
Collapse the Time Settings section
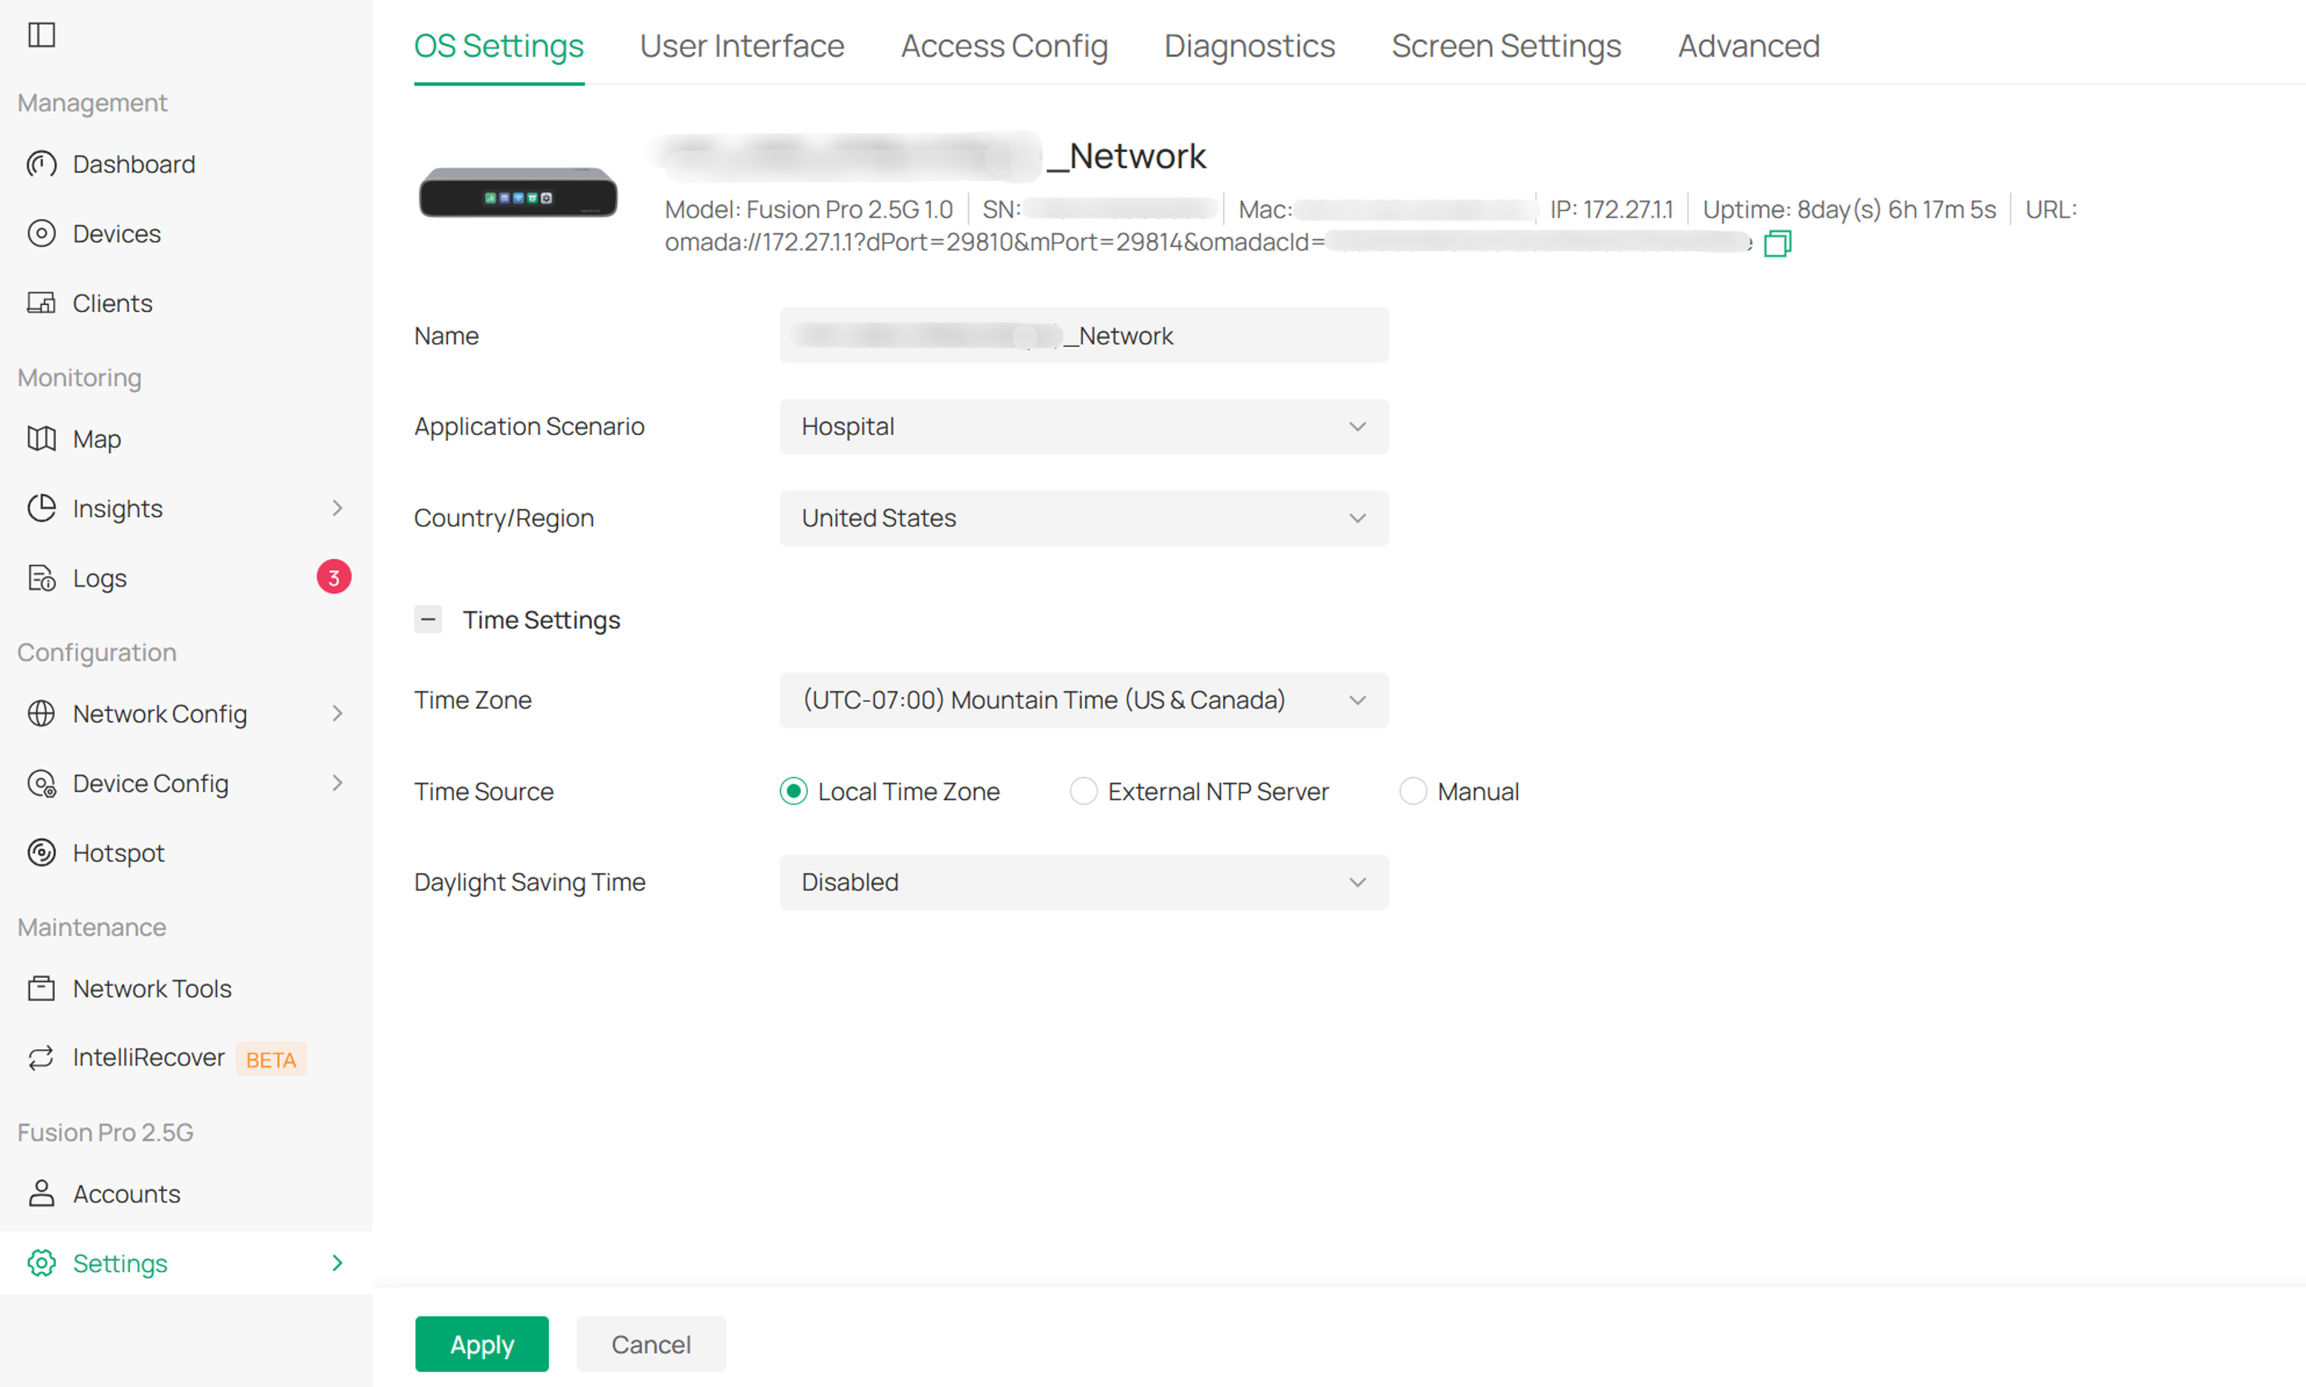pyautogui.click(x=428, y=620)
